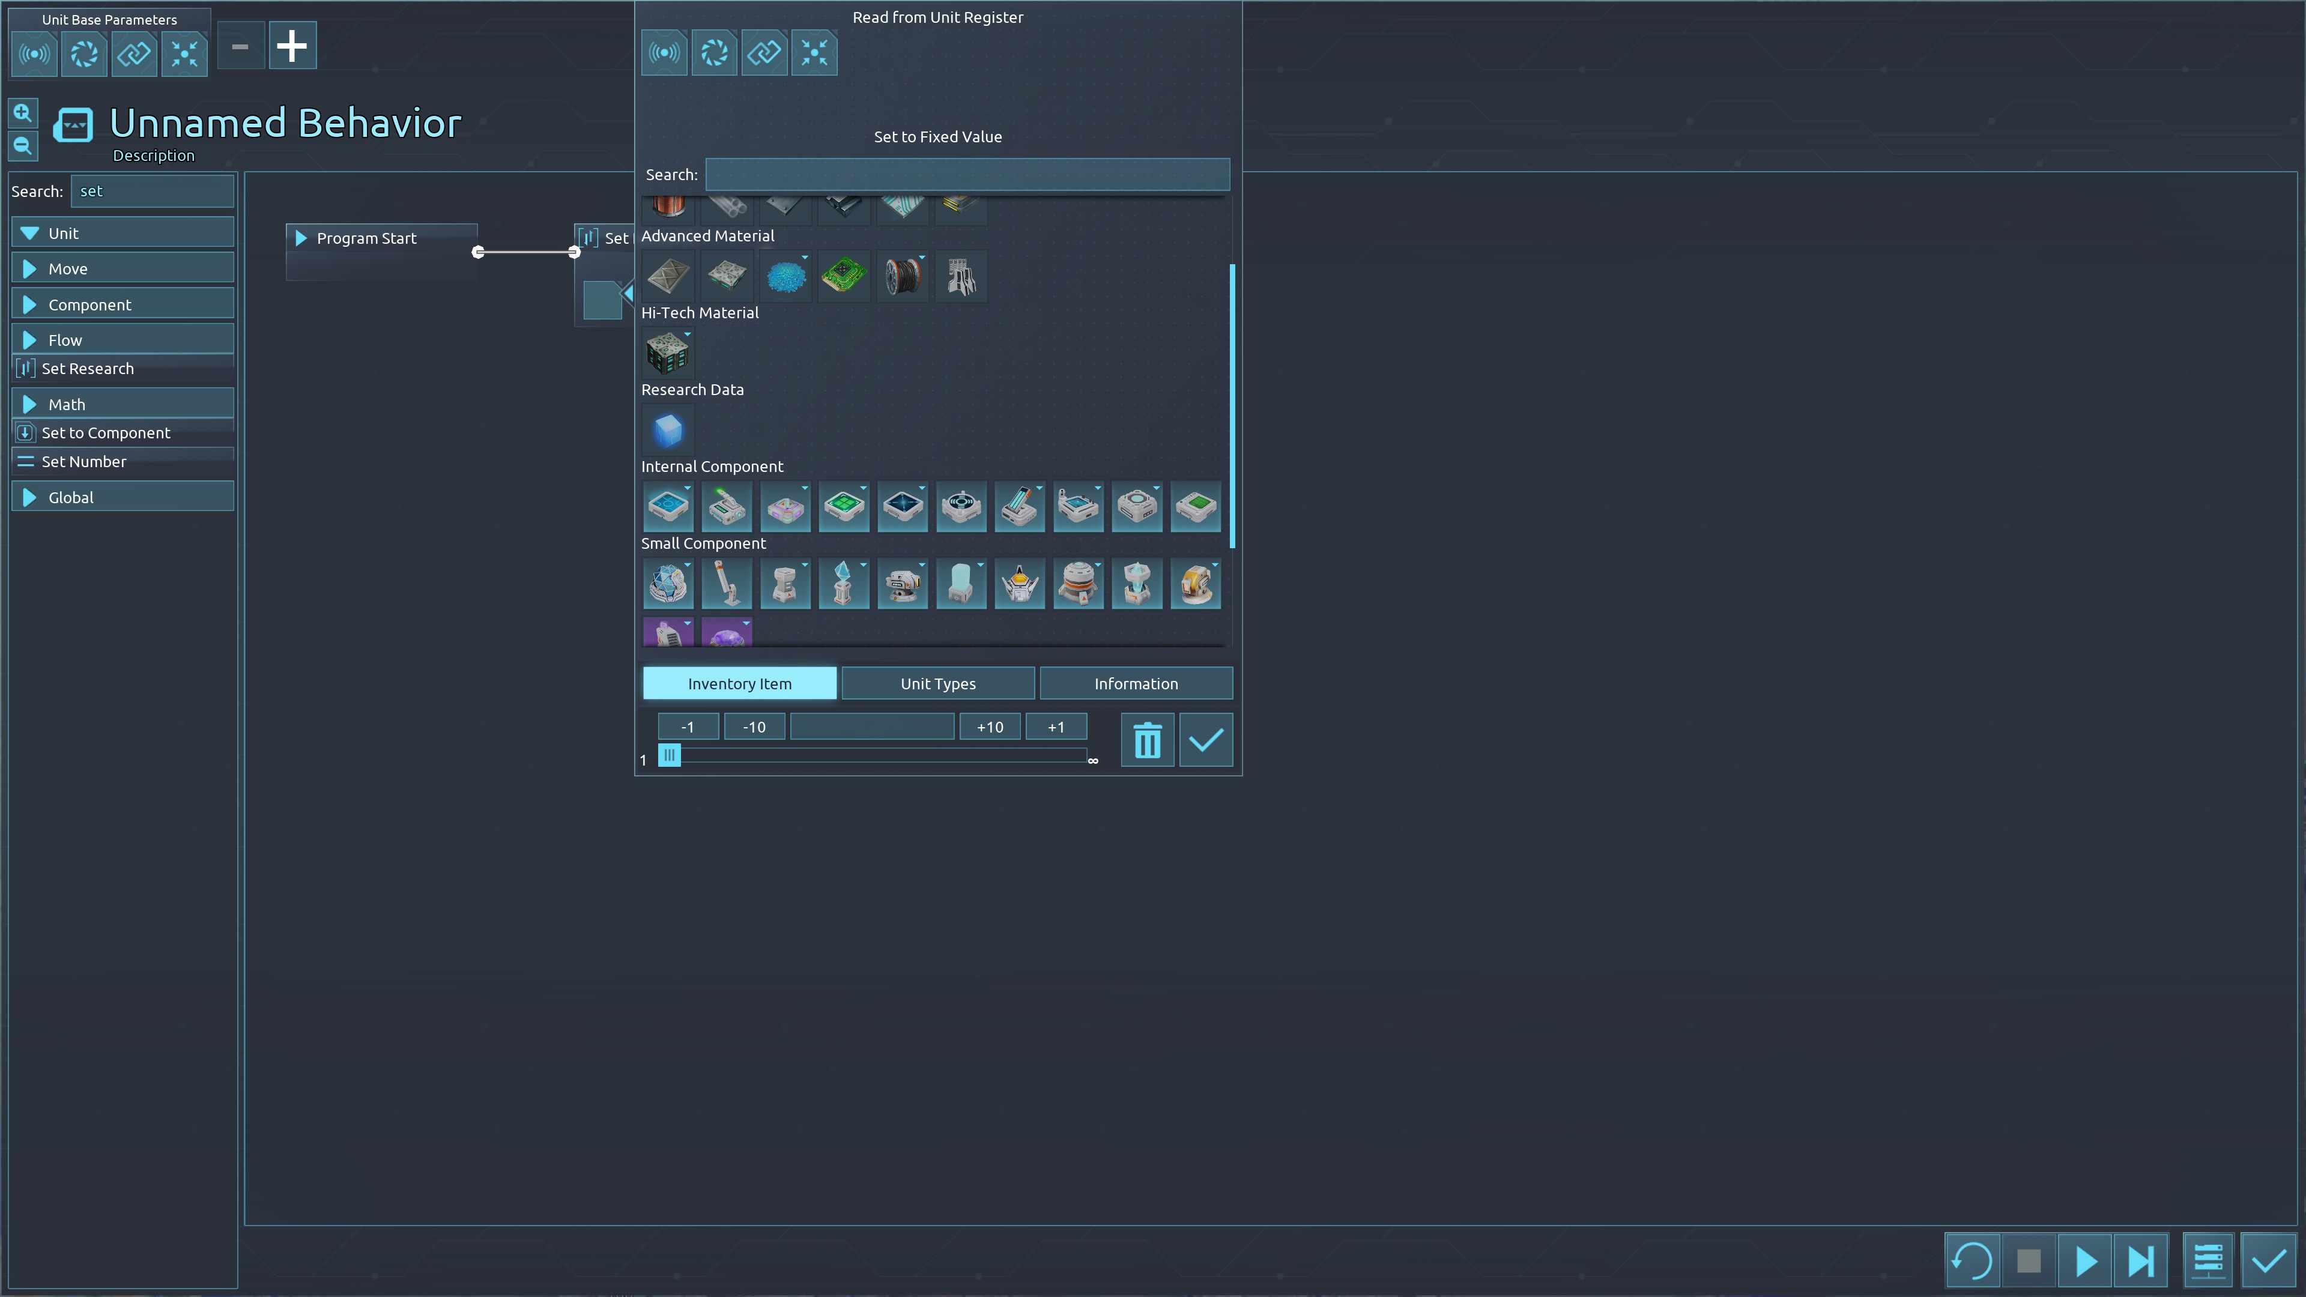Click the Set Number instruction
Screen dimensions: 2306x1297
tap(83, 462)
